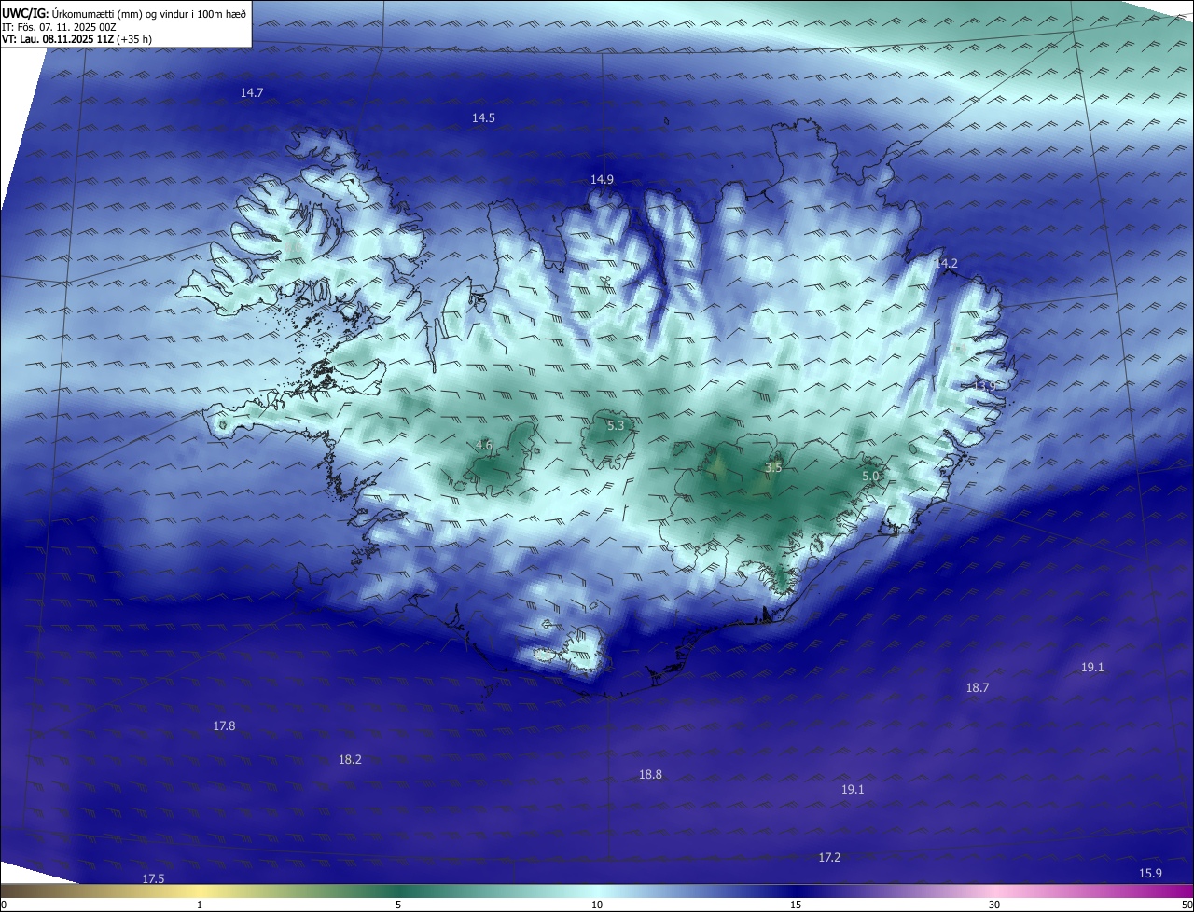1194x912 pixels.
Task: Click the 30 tick label on the color scale
Action: (994, 905)
